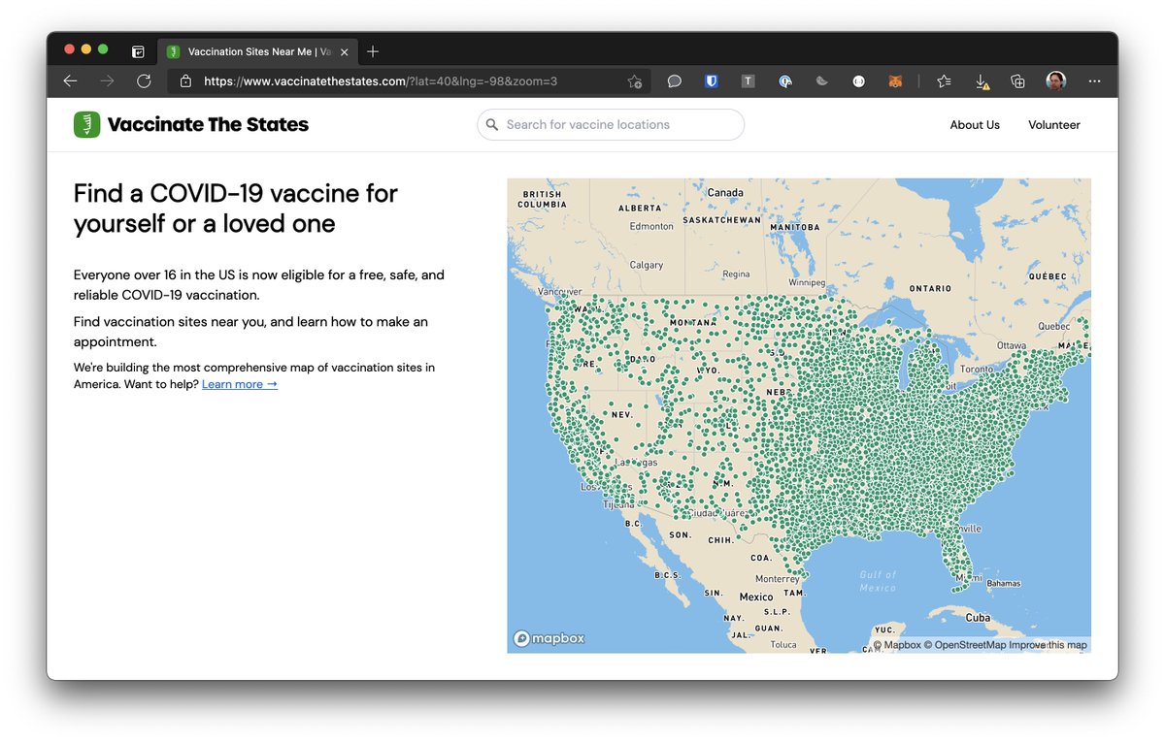Click the Cuba label on the map
This screenshot has height=742, width=1165.
coord(978,618)
